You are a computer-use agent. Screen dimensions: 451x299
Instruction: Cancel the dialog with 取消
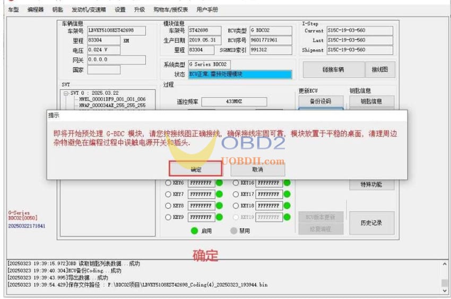coord(258,169)
